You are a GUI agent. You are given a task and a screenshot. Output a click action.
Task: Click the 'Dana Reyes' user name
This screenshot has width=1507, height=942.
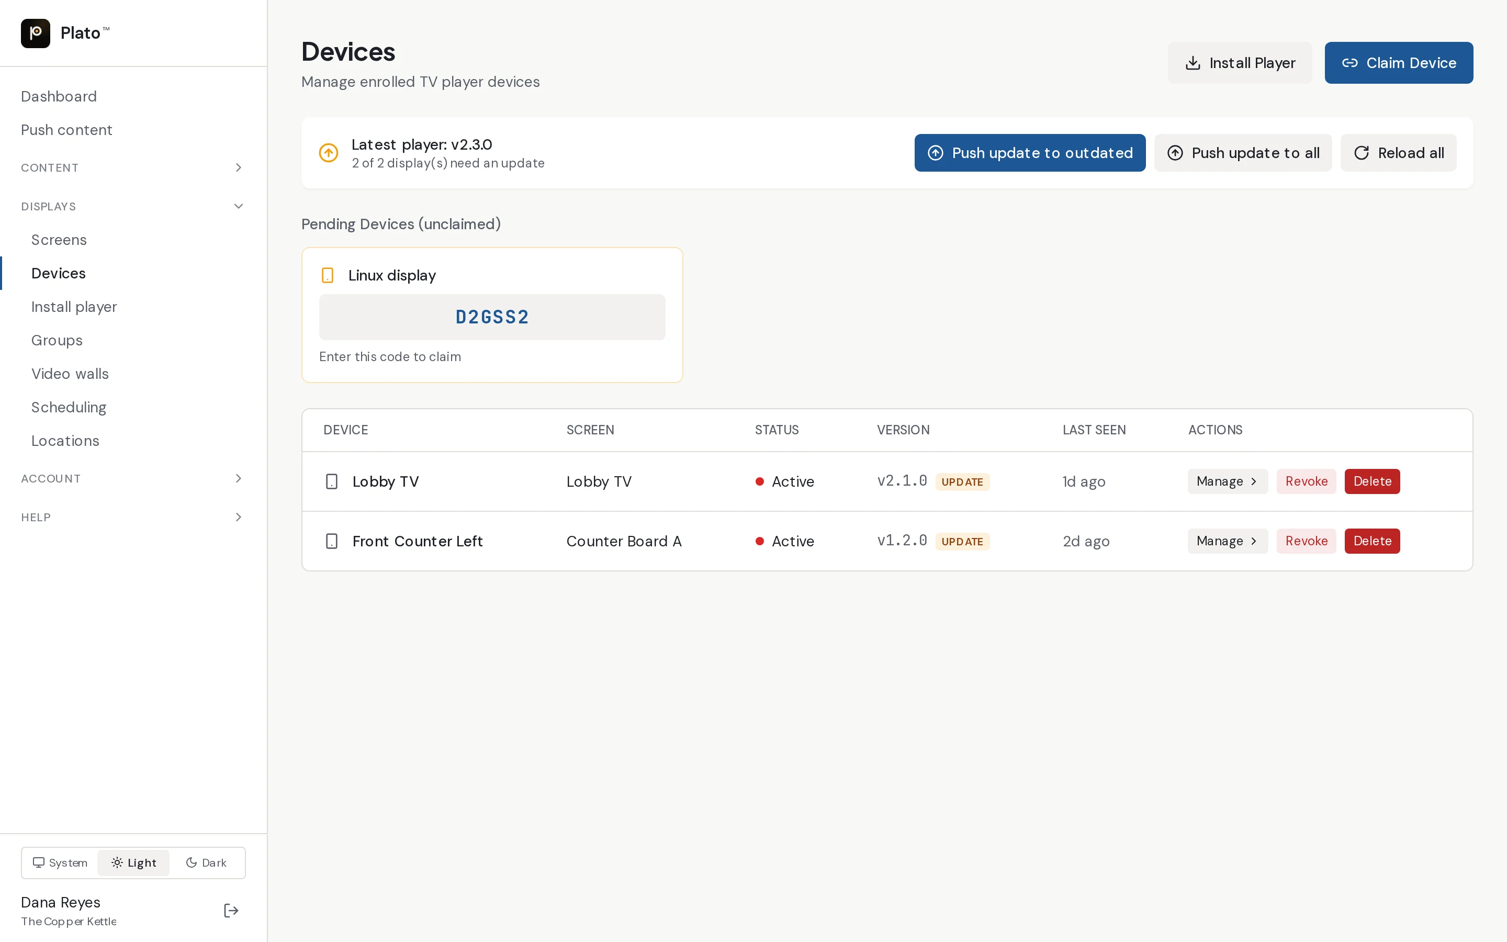click(x=60, y=903)
